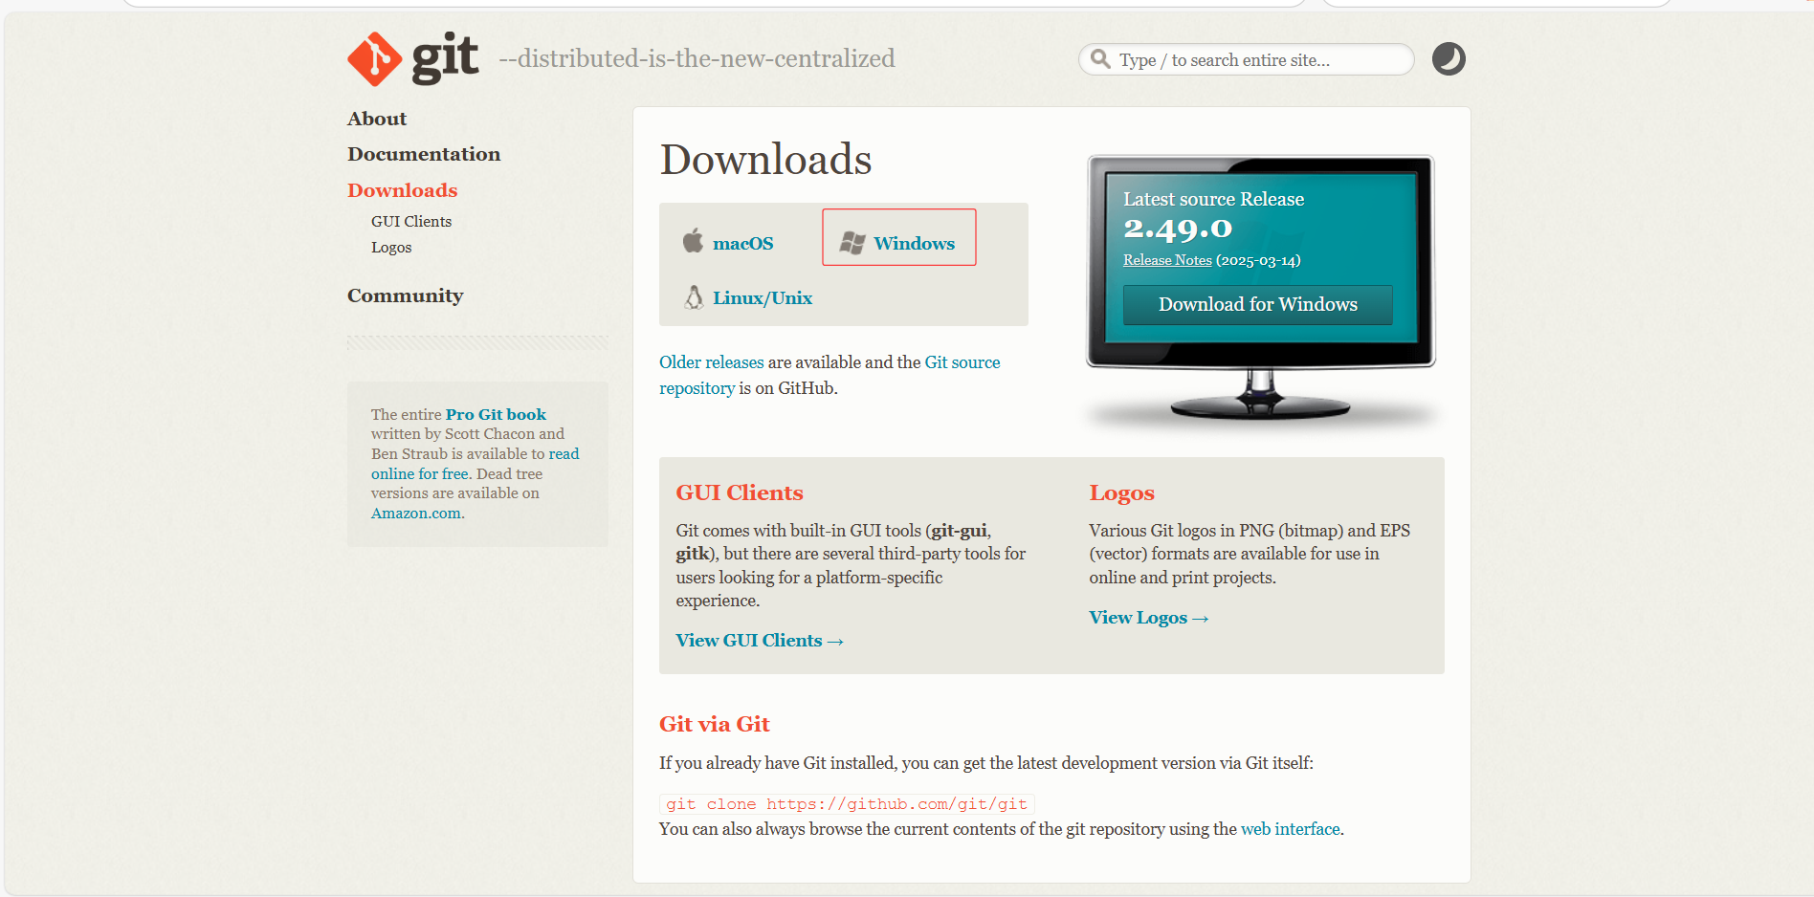
Task: Open GUI Clients in the sidebar submenu
Action: click(411, 221)
